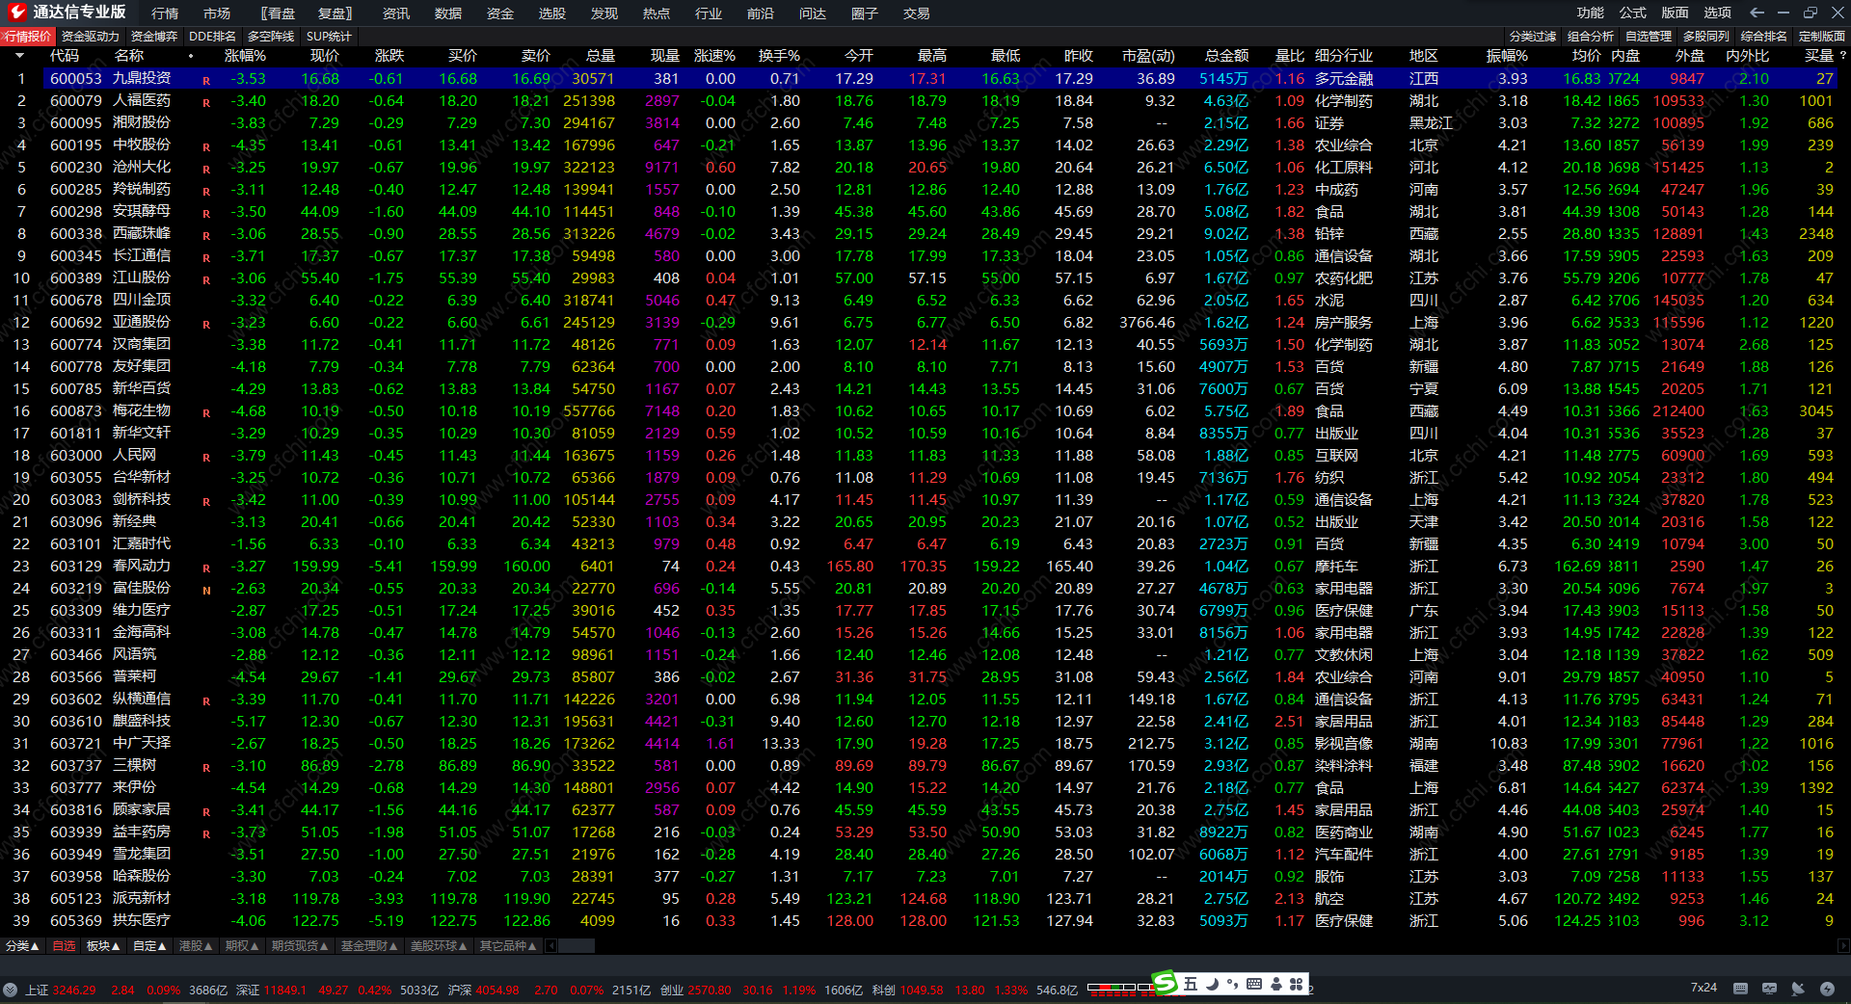The width and height of the screenshot is (1851, 1004).
Task: Switch to the DDE排名 tab
Action: pos(213,37)
